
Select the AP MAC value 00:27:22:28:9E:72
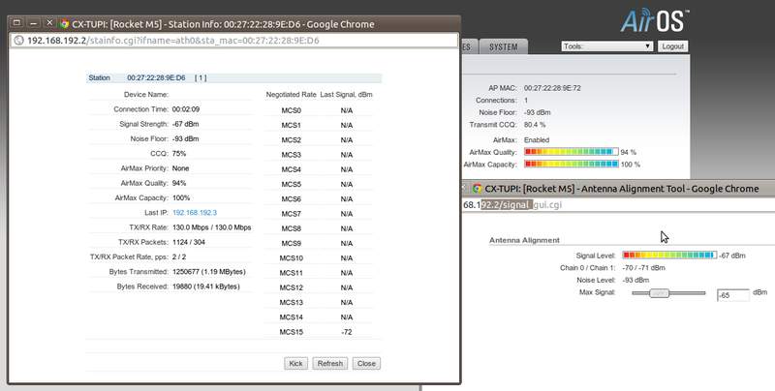coord(552,88)
